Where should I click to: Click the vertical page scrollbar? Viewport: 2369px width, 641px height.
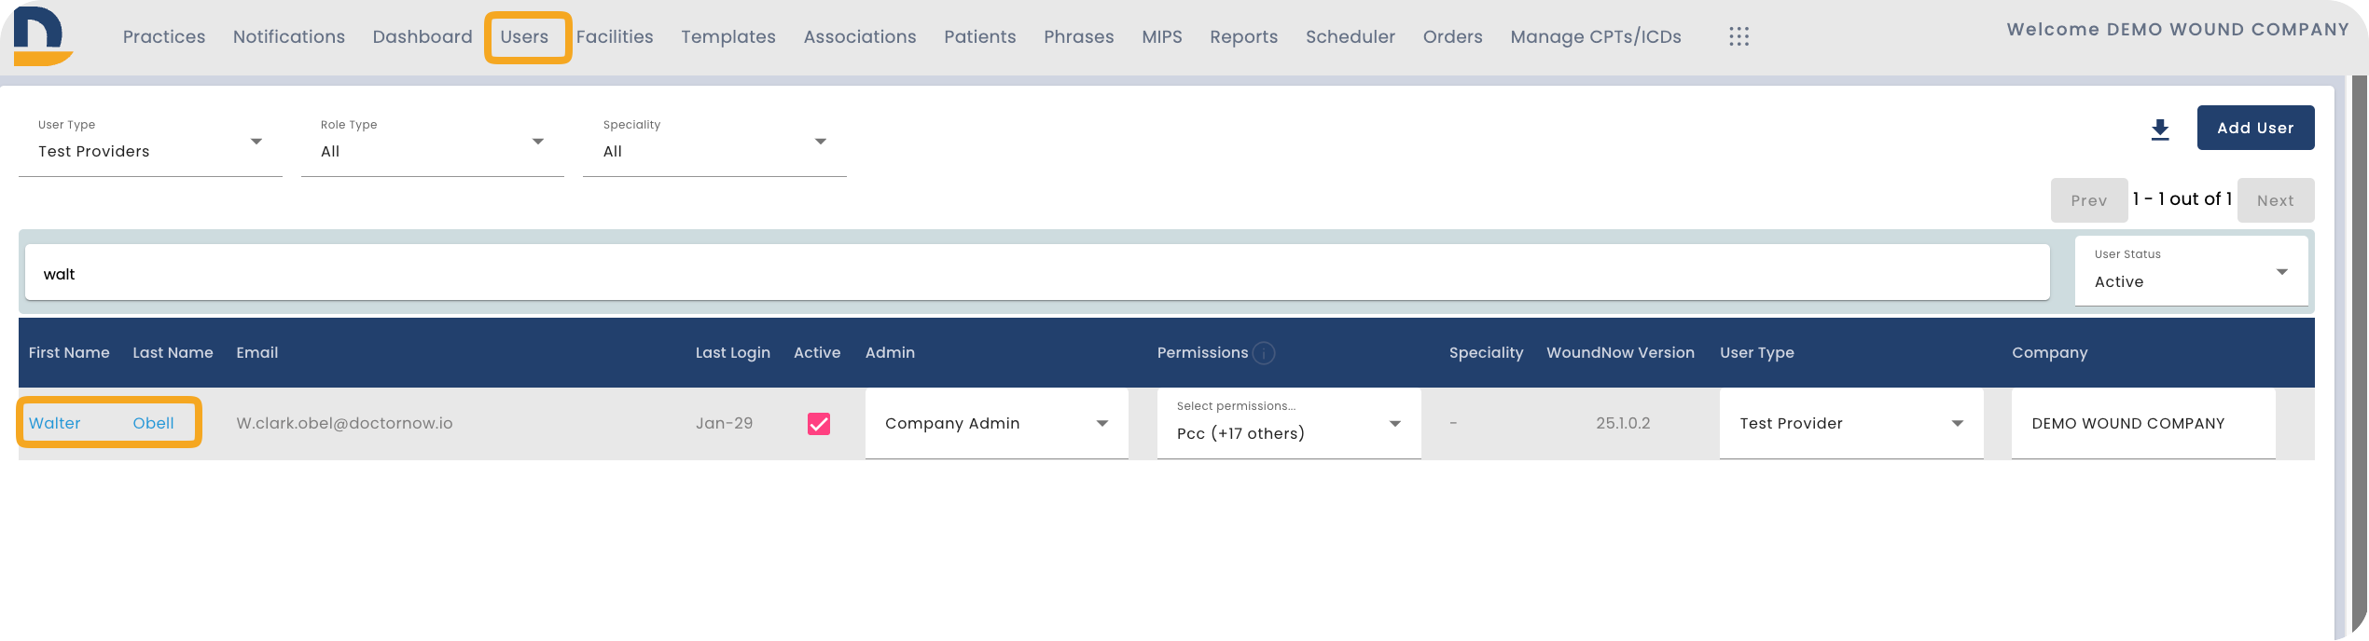pyautogui.click(x=2359, y=354)
